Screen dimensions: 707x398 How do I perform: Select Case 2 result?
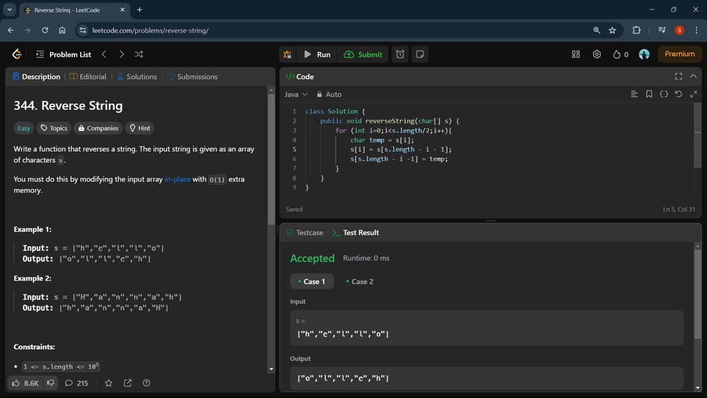click(x=359, y=281)
